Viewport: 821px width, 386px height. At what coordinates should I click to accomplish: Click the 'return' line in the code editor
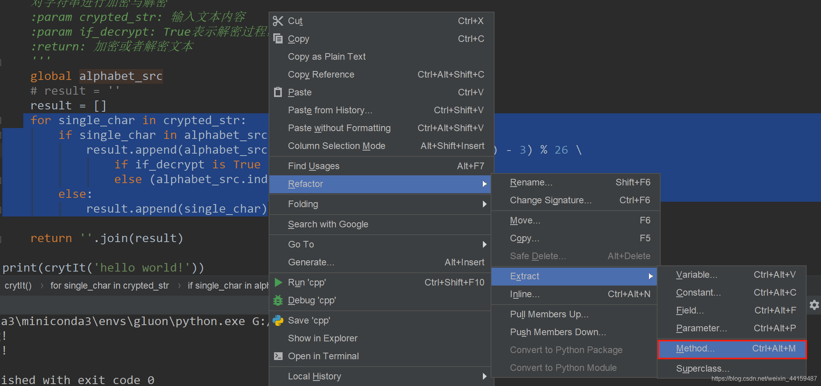click(107, 238)
